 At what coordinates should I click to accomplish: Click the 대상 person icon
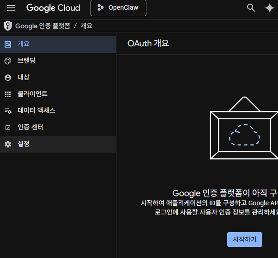click(8, 78)
